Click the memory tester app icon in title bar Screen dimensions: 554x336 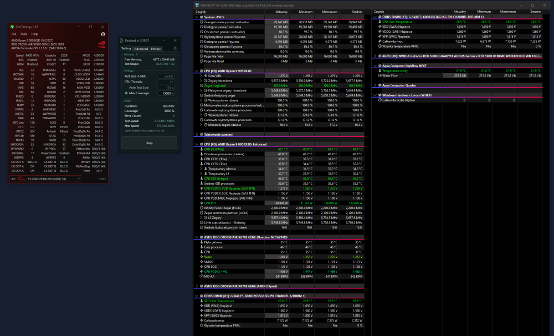point(122,40)
